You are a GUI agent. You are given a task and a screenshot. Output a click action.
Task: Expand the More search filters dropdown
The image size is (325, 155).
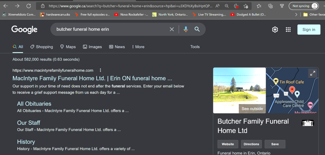(x=138, y=47)
